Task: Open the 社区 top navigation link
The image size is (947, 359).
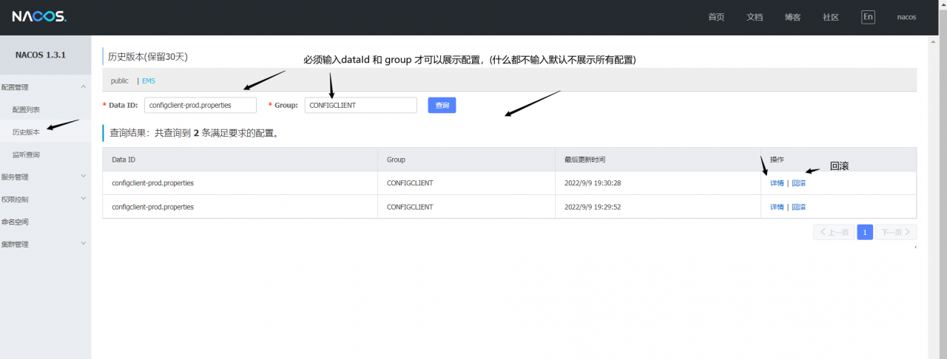Action: [x=831, y=17]
